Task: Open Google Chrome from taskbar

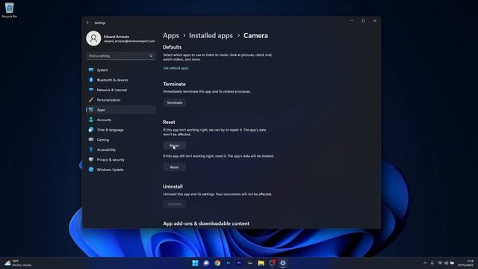Action: click(217, 263)
